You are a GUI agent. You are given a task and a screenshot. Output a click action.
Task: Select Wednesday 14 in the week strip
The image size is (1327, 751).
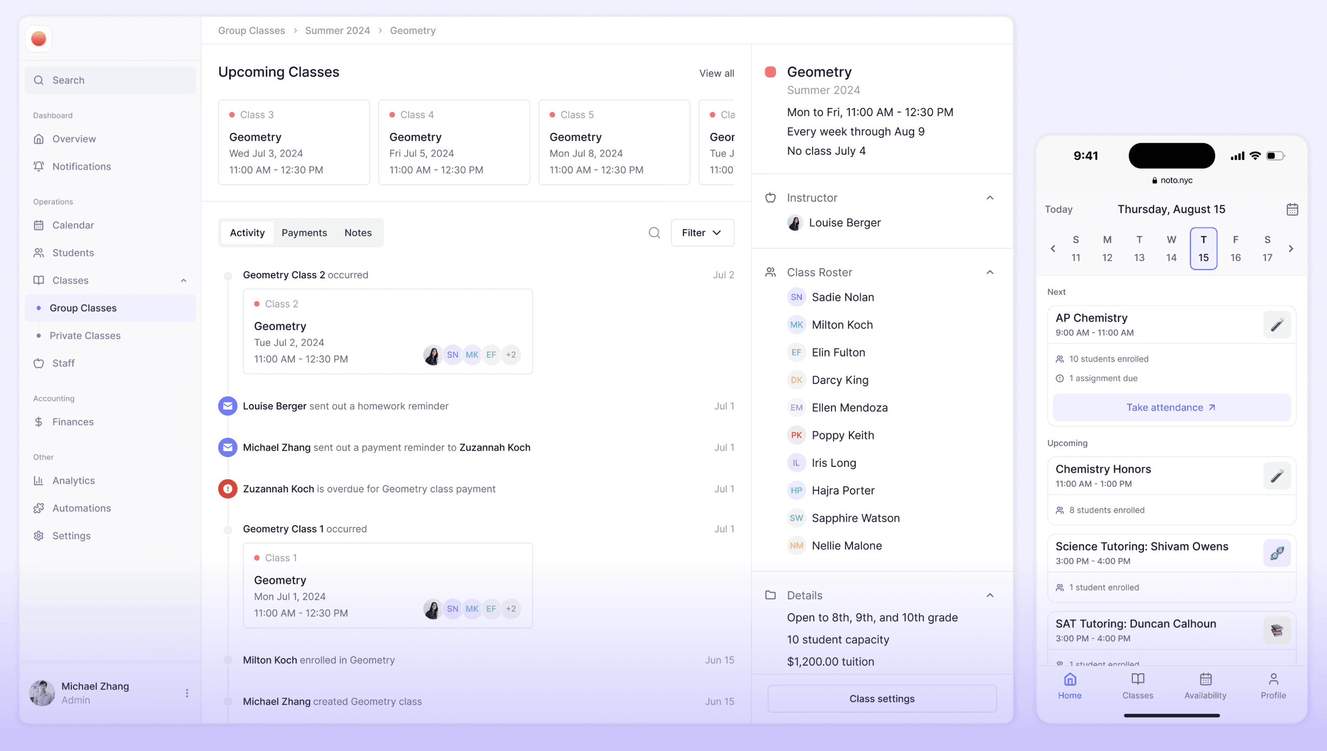[x=1171, y=249]
